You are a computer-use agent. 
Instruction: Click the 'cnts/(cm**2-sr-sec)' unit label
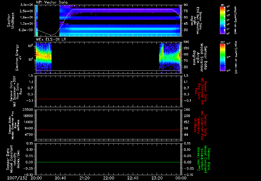tap(235, 20)
